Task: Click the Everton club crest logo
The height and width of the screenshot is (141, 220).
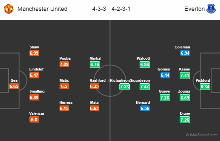Action: [x=211, y=9]
